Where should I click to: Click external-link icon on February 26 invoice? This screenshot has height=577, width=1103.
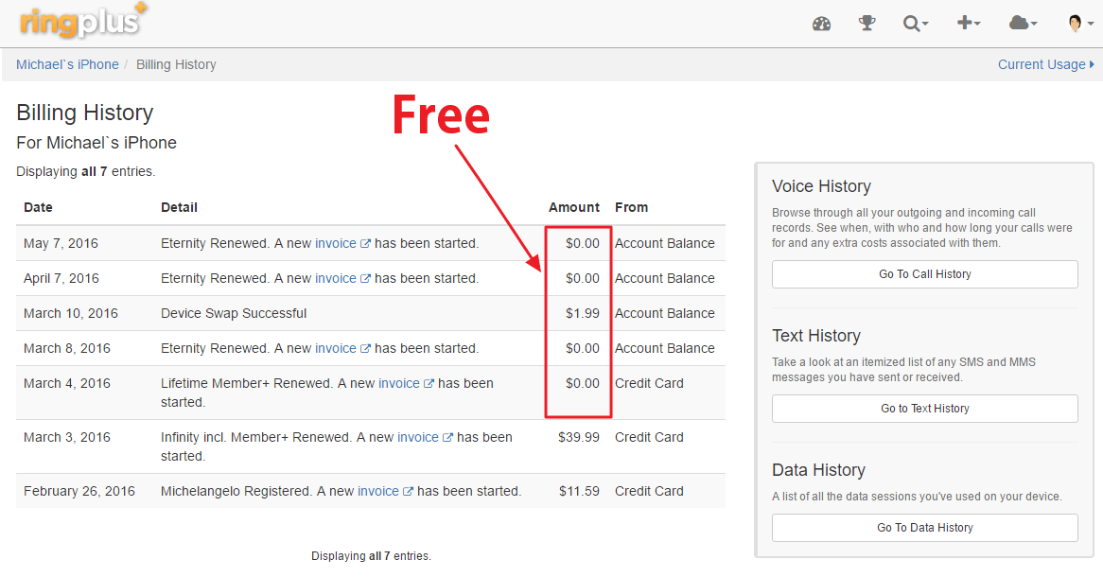409,492
